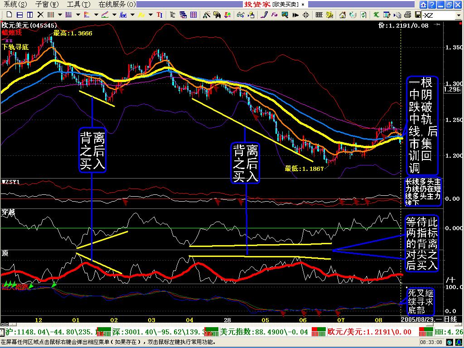The image size is (464, 348).
Task: Click the blue question mark help button
Action: [x=432, y=5]
